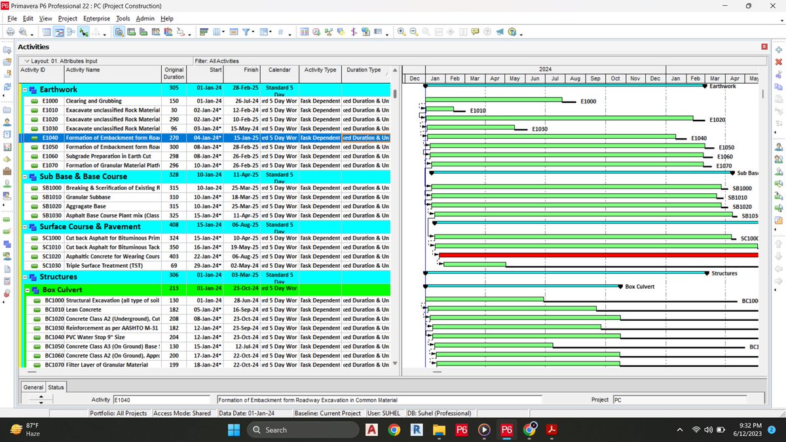The width and height of the screenshot is (786, 442).
Task: Sort by the Original Duration column header
Action: 174,73
